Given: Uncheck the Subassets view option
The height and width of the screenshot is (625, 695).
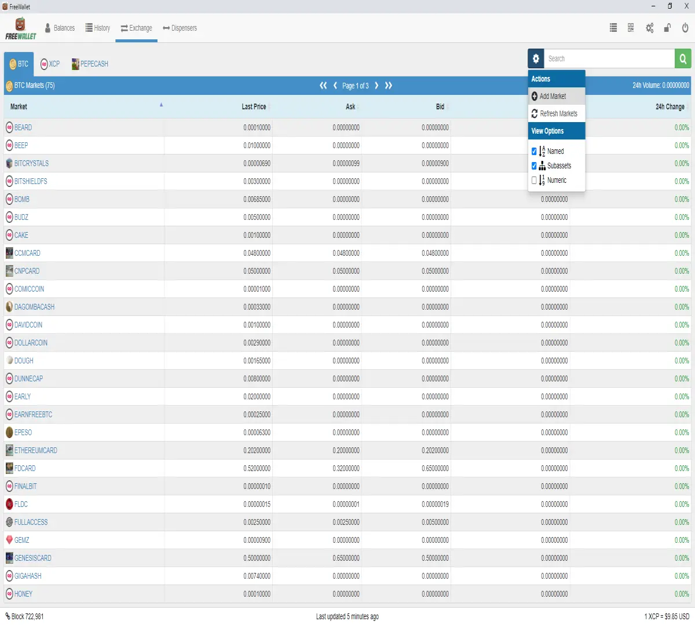Looking at the screenshot, I should (534, 166).
